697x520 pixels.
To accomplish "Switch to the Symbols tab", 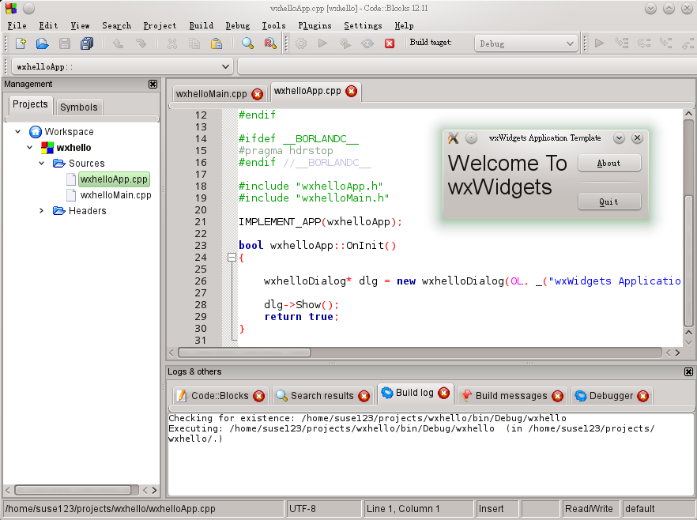I will point(79,107).
